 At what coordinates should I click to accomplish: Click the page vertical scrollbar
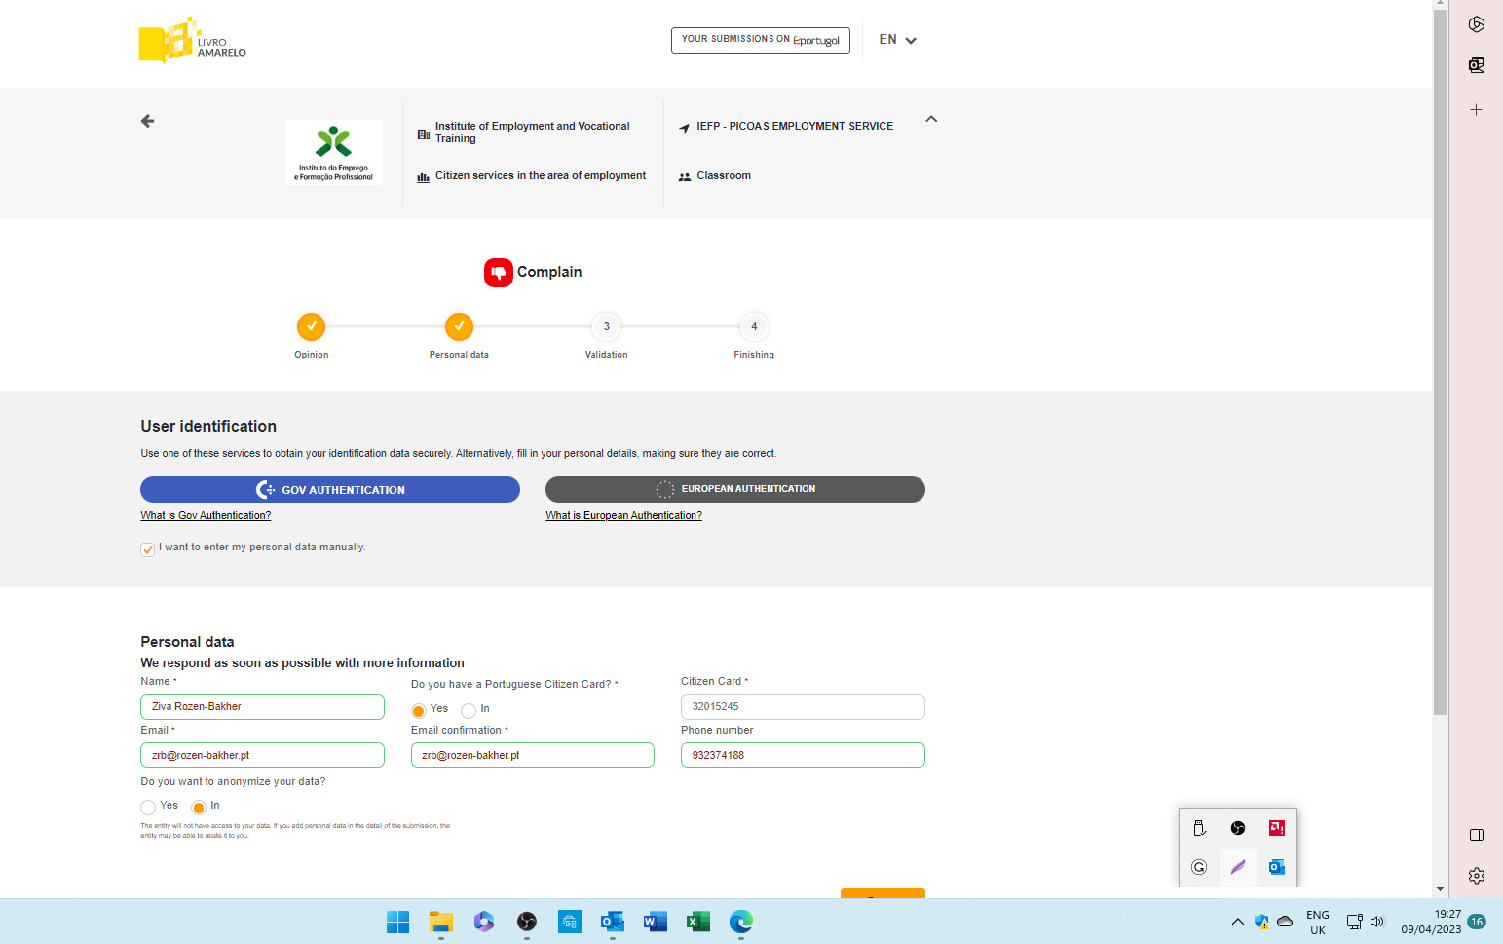click(x=1440, y=362)
